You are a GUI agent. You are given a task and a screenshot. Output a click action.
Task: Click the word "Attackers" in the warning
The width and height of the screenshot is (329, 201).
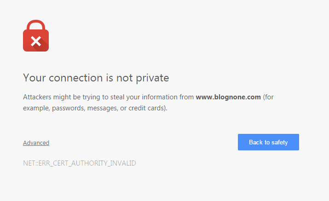37,98
